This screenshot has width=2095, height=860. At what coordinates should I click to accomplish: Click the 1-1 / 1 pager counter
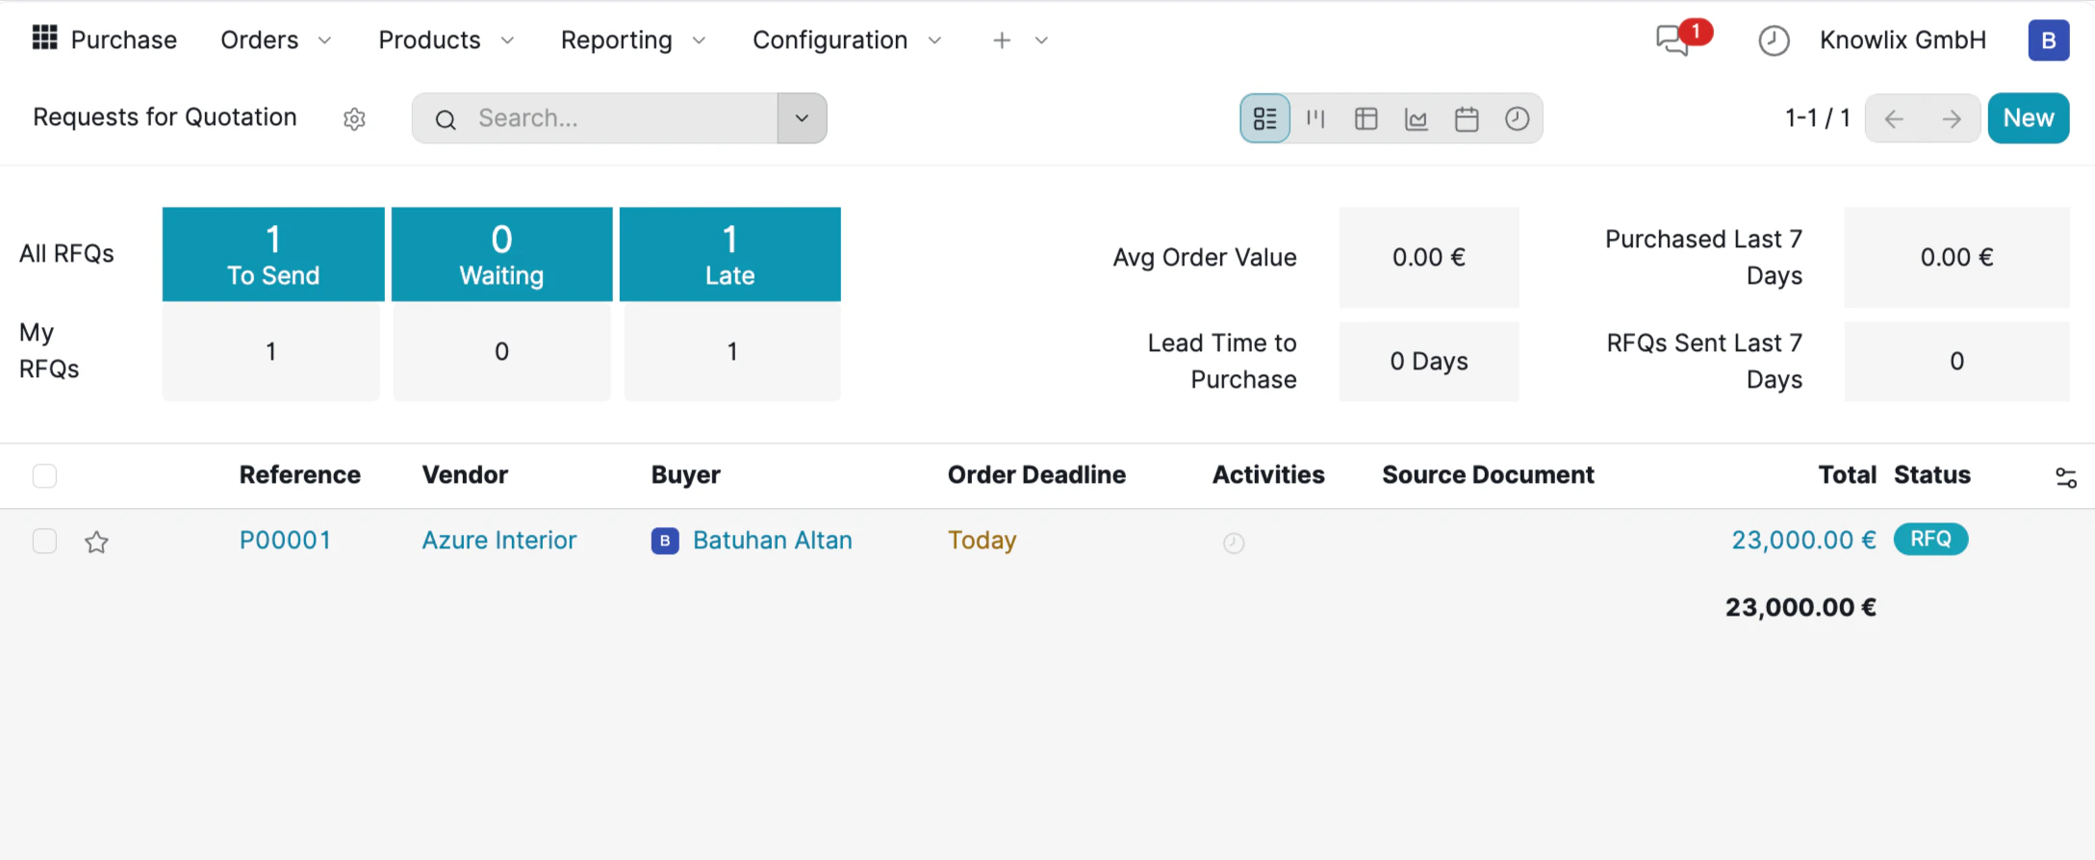[1818, 118]
